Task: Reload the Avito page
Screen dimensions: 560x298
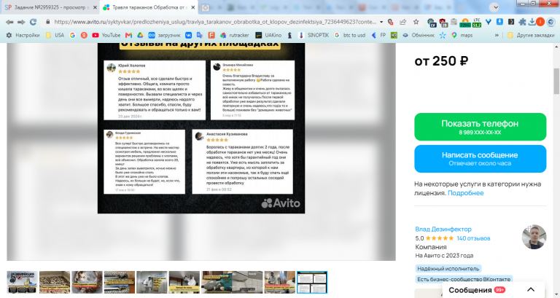Action: pyautogui.click(x=34, y=22)
